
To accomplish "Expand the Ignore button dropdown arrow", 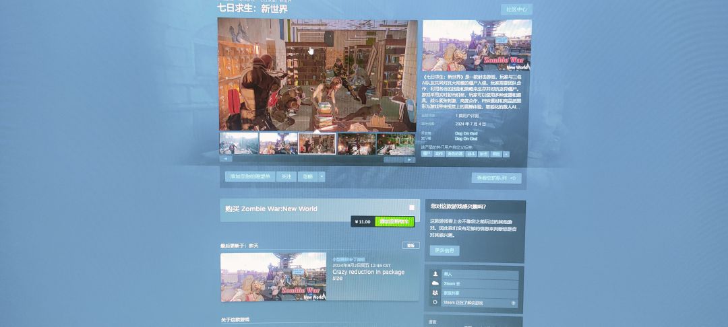I will tap(322, 176).
